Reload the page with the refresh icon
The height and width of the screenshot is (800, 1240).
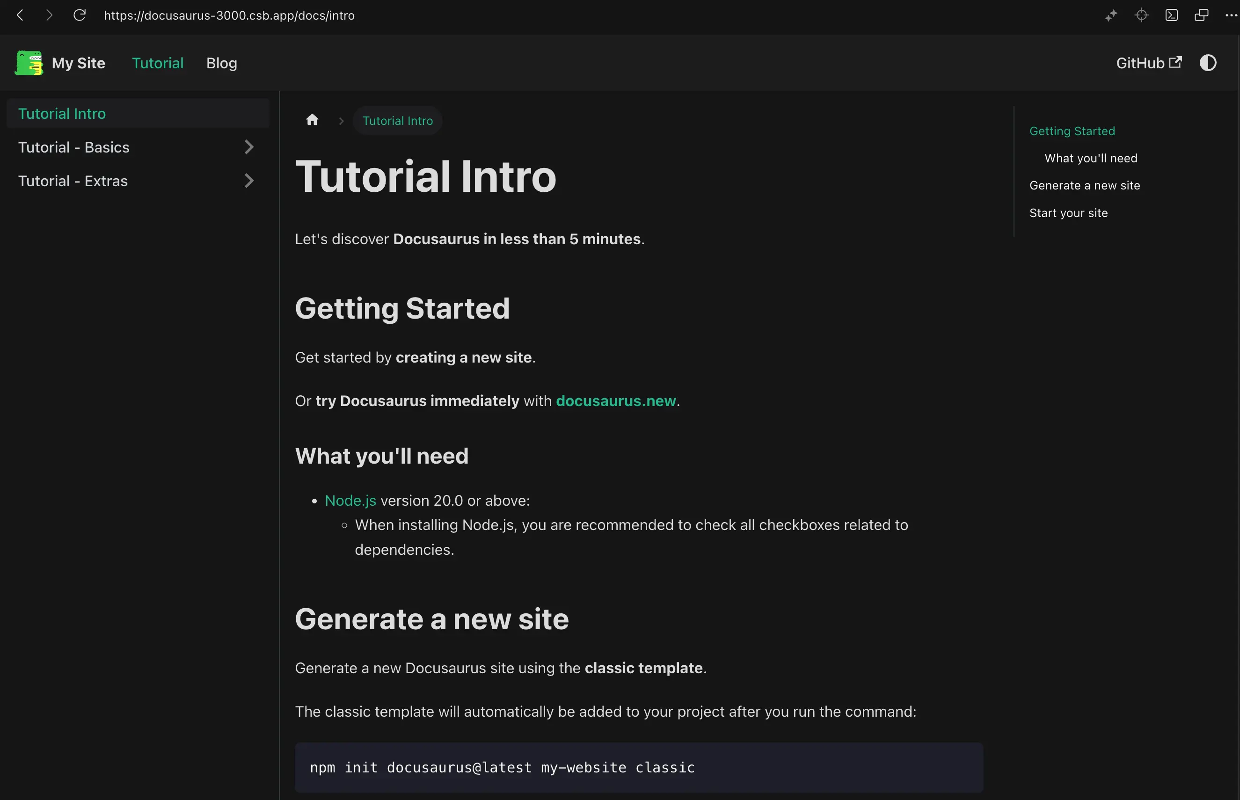click(x=79, y=15)
